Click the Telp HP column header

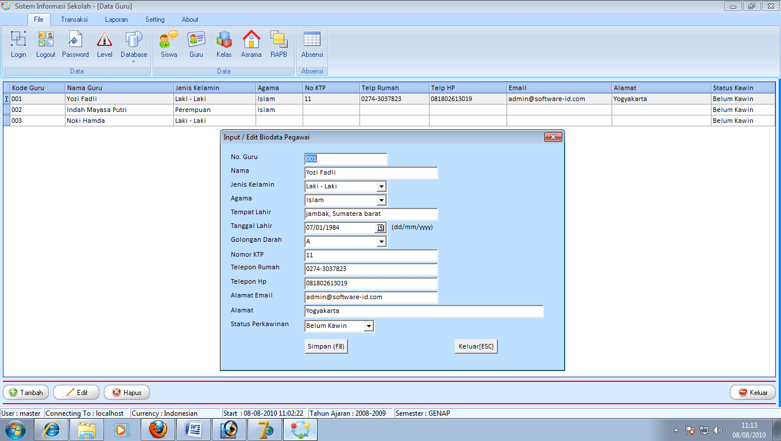468,88
